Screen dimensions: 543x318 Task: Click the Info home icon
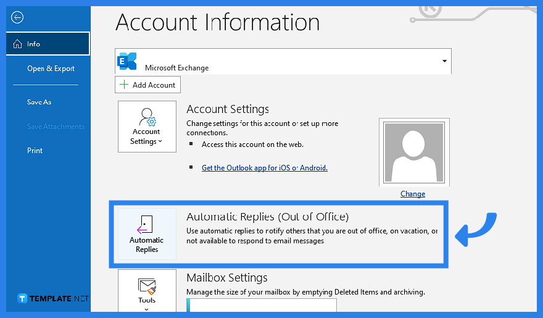[x=17, y=44]
